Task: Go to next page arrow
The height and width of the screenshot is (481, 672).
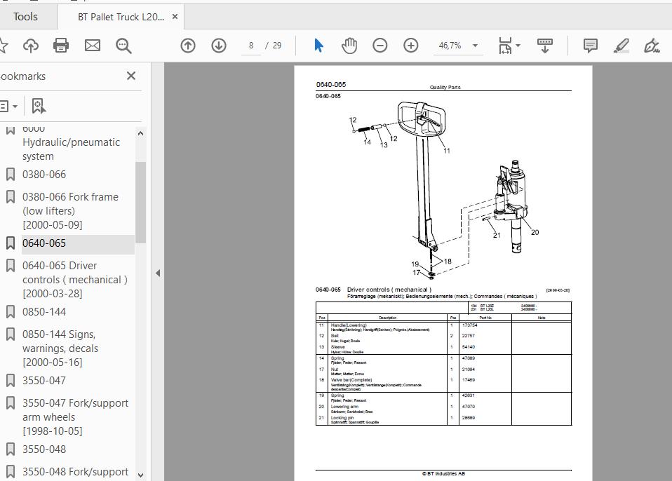Action: click(x=219, y=46)
